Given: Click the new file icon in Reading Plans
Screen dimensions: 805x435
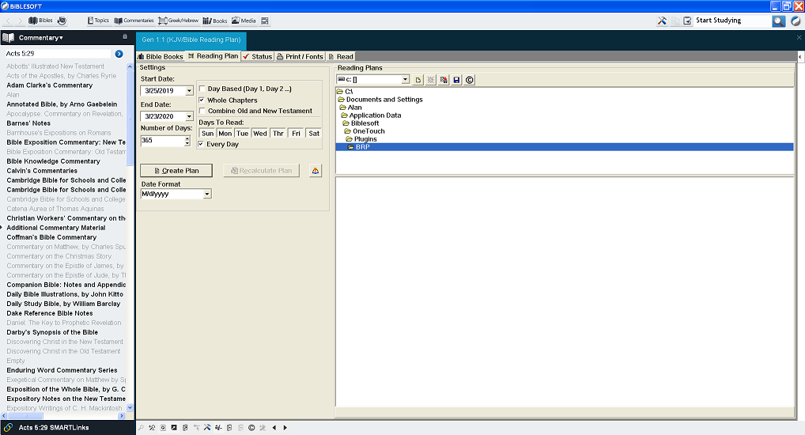Looking at the screenshot, I should (x=418, y=80).
